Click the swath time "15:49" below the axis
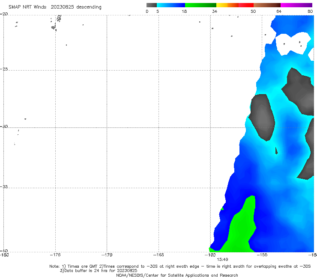317x278 pixels. (x=222, y=260)
